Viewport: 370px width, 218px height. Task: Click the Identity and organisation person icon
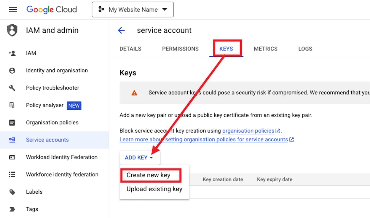(12, 71)
